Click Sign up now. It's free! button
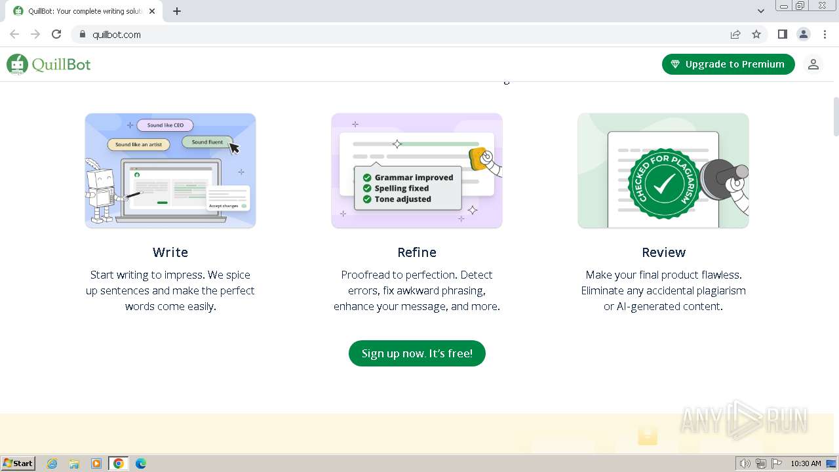Viewport: 839px width, 472px height. (417, 353)
